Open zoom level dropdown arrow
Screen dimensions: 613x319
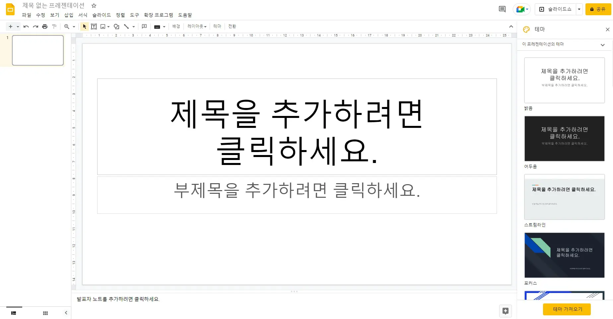click(x=74, y=27)
